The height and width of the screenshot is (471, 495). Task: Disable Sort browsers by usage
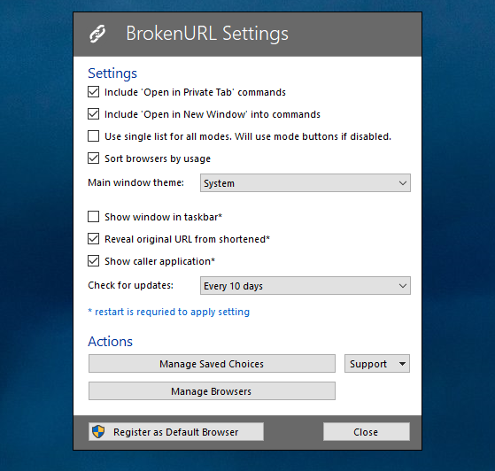point(94,158)
